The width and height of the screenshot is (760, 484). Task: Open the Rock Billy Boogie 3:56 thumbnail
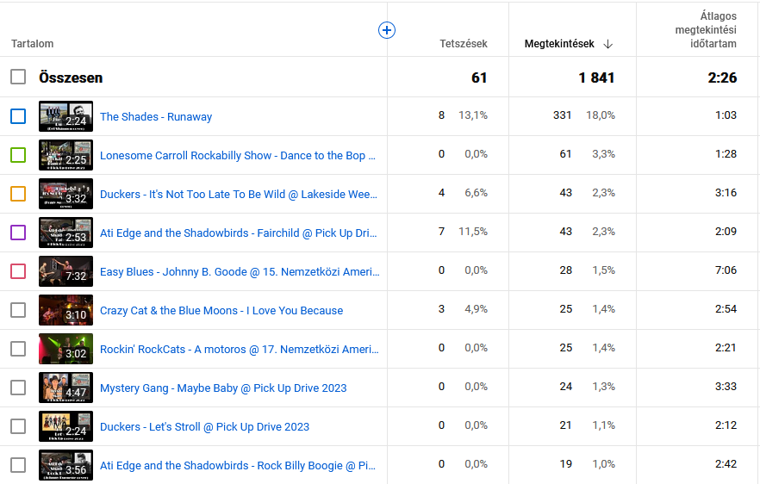[65, 465]
